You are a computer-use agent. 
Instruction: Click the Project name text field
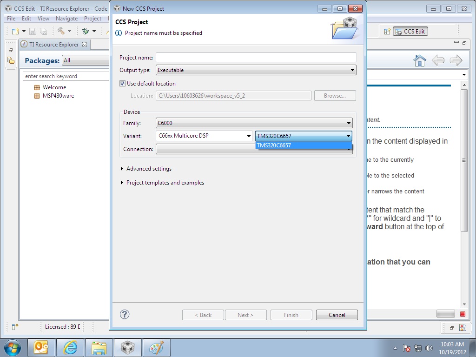256,57
